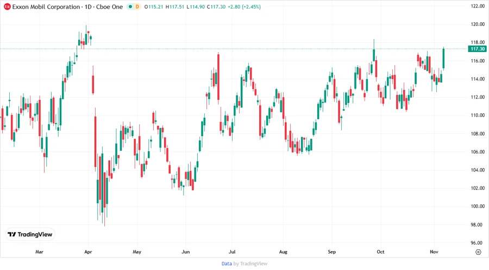The image size is (489, 270).
Task: Click the 98.00 price axis label
Action: (478, 224)
